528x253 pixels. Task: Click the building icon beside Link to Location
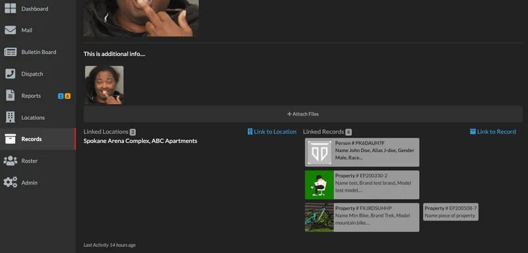250,132
